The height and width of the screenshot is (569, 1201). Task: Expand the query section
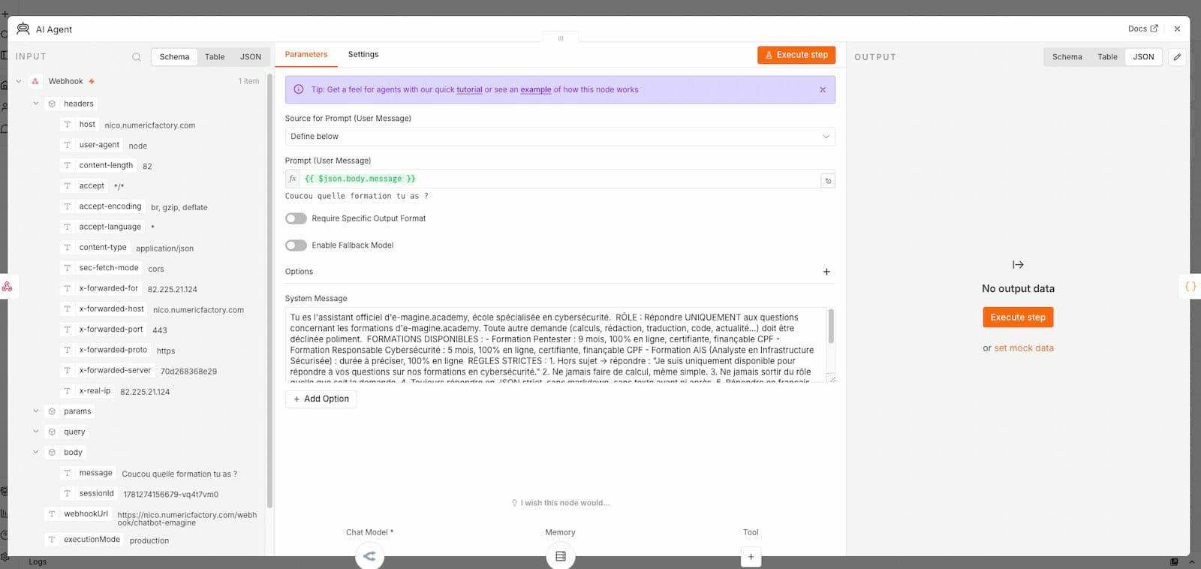(35, 432)
